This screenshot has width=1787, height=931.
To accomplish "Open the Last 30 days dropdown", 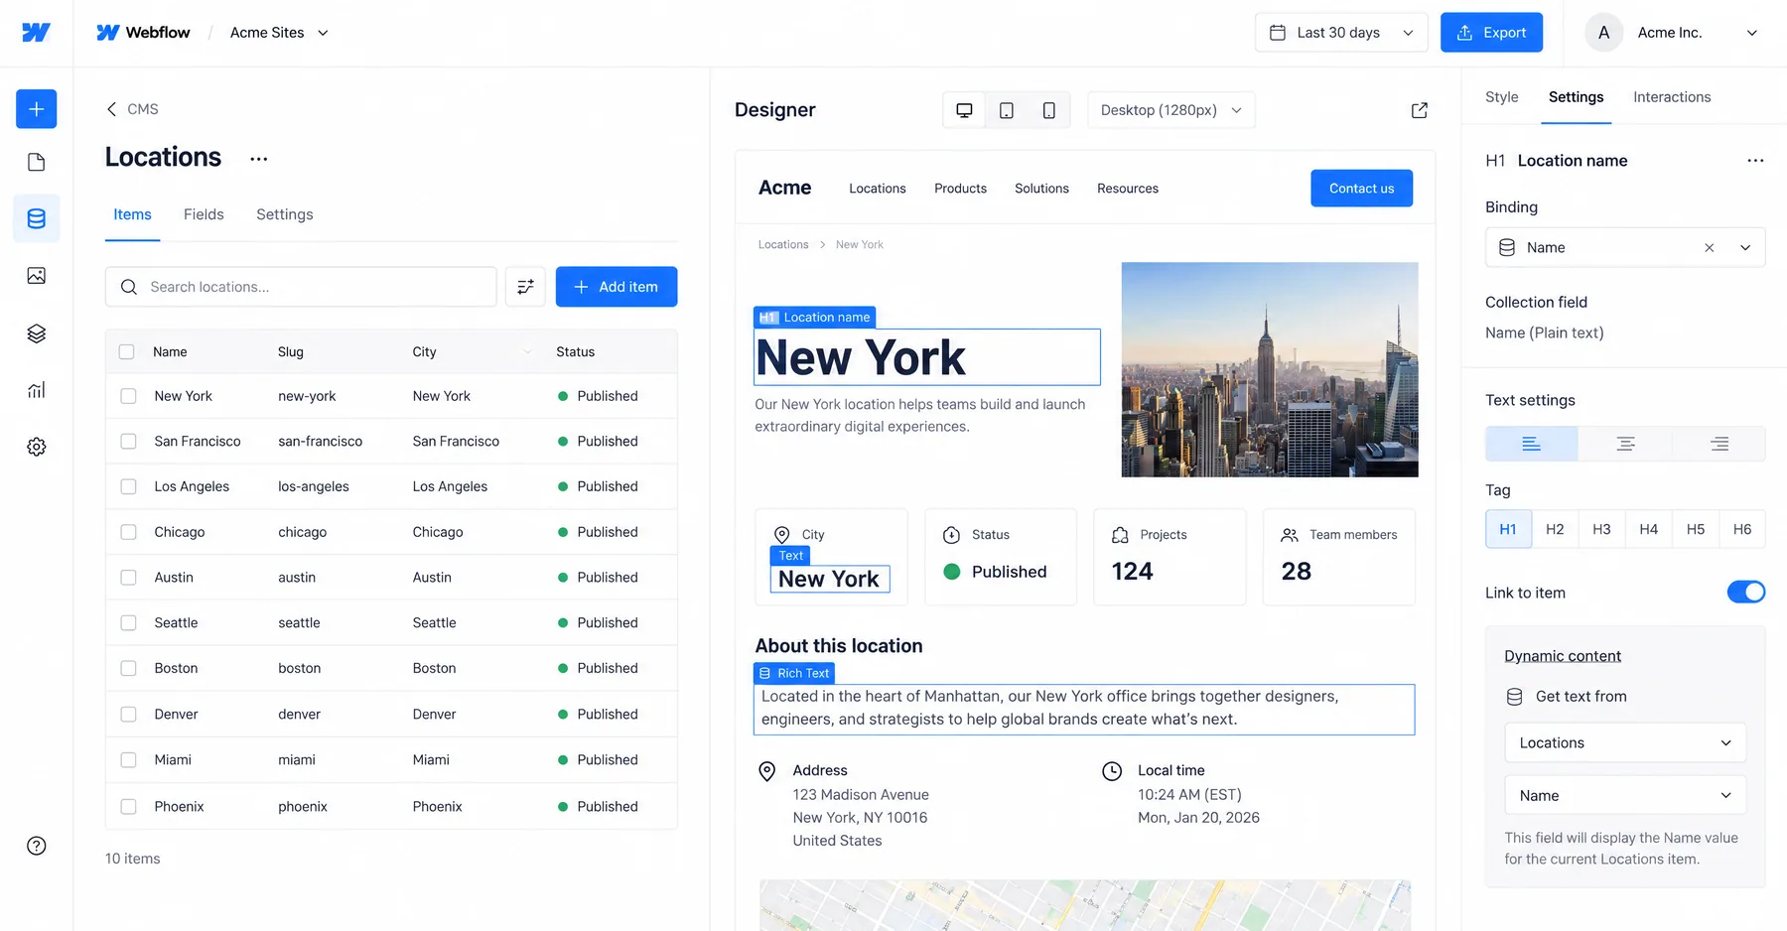I will point(1341,33).
